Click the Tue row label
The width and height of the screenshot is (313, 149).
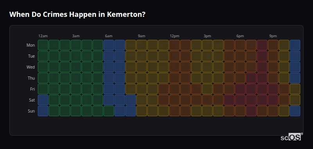31,56
